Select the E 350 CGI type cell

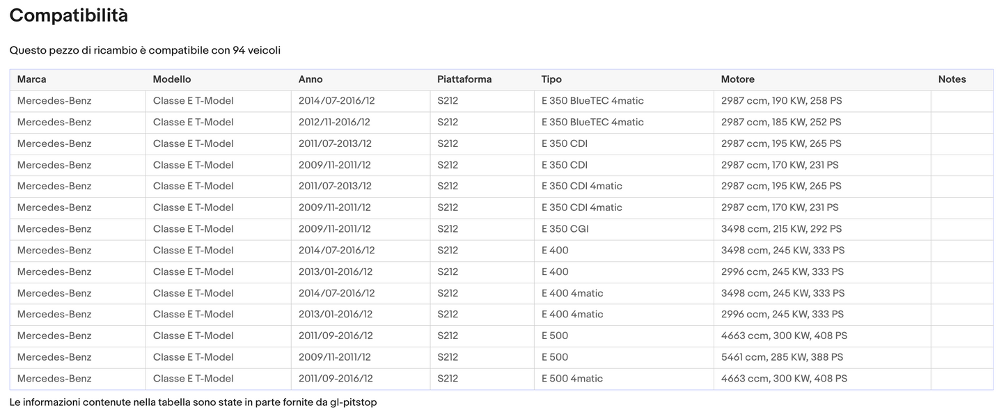click(565, 229)
